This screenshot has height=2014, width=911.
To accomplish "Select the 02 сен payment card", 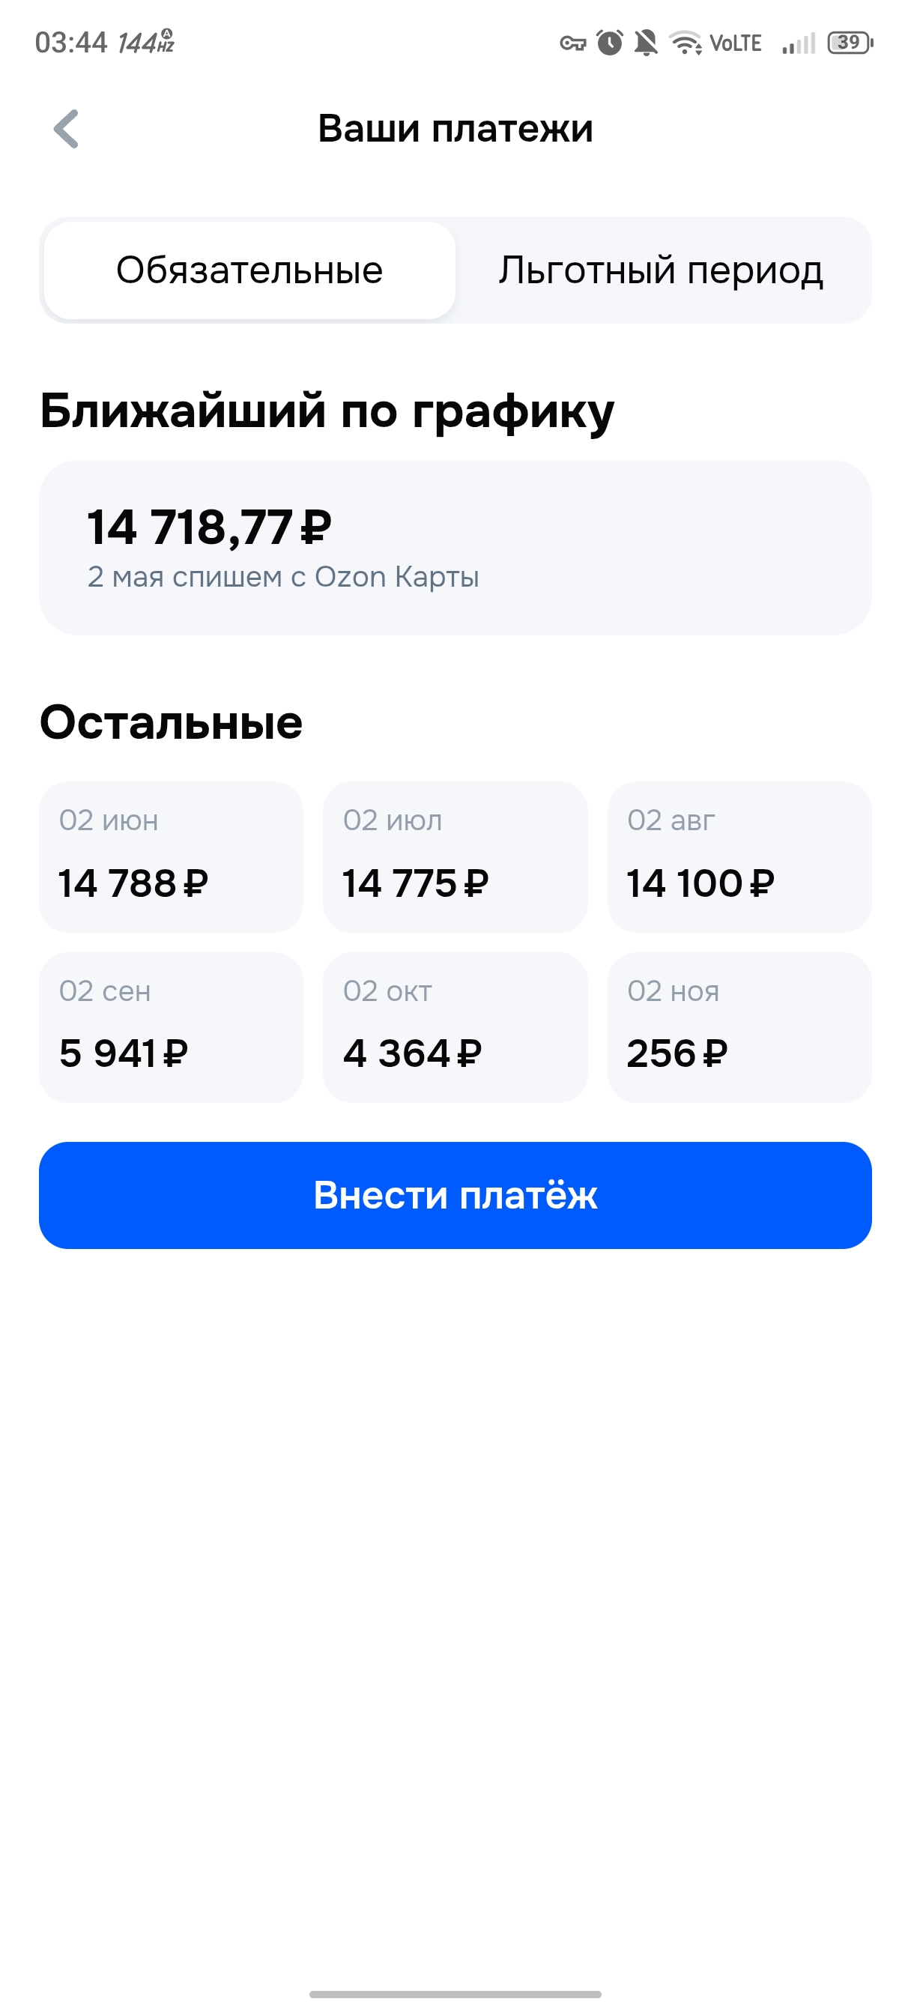I will [172, 1027].
